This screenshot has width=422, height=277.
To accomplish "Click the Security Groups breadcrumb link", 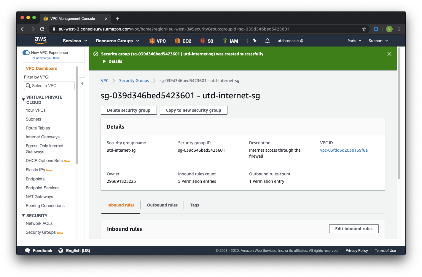I will click(x=134, y=81).
